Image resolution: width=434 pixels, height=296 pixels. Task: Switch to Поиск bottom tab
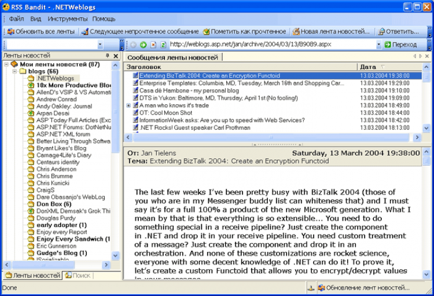pos(78,276)
